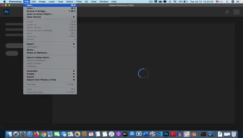Open the Image menu
Screen dimensions: 243x138
click(42, 1)
